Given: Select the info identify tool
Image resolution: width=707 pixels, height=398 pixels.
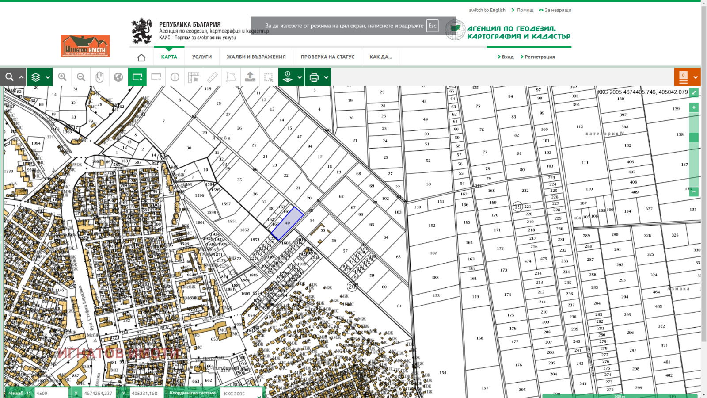Looking at the screenshot, I should [175, 77].
